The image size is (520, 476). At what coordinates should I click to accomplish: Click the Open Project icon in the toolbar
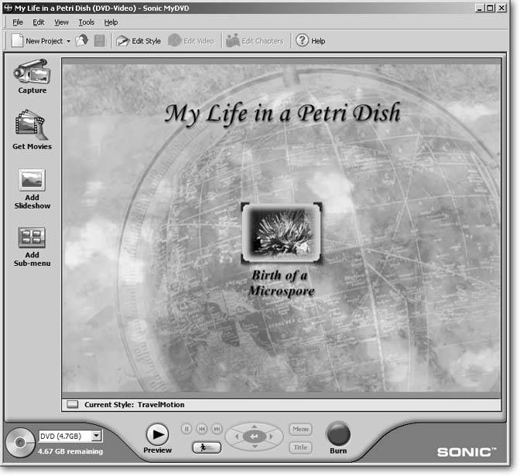(82, 41)
